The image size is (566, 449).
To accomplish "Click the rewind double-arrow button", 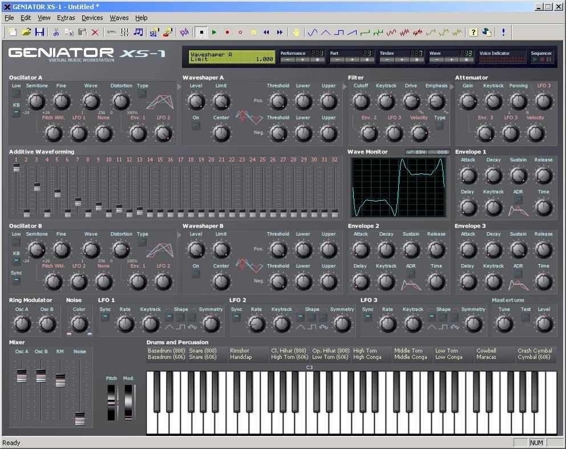I will point(266,32).
